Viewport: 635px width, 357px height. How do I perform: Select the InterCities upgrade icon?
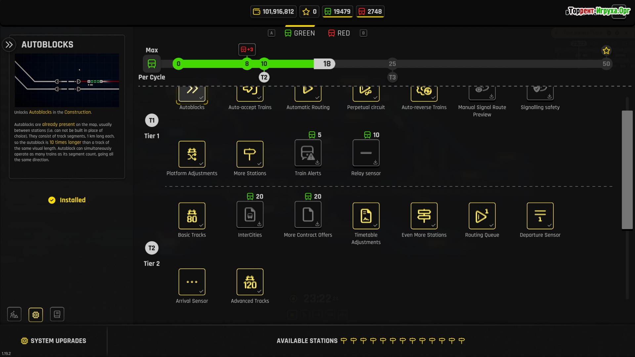pos(250,215)
